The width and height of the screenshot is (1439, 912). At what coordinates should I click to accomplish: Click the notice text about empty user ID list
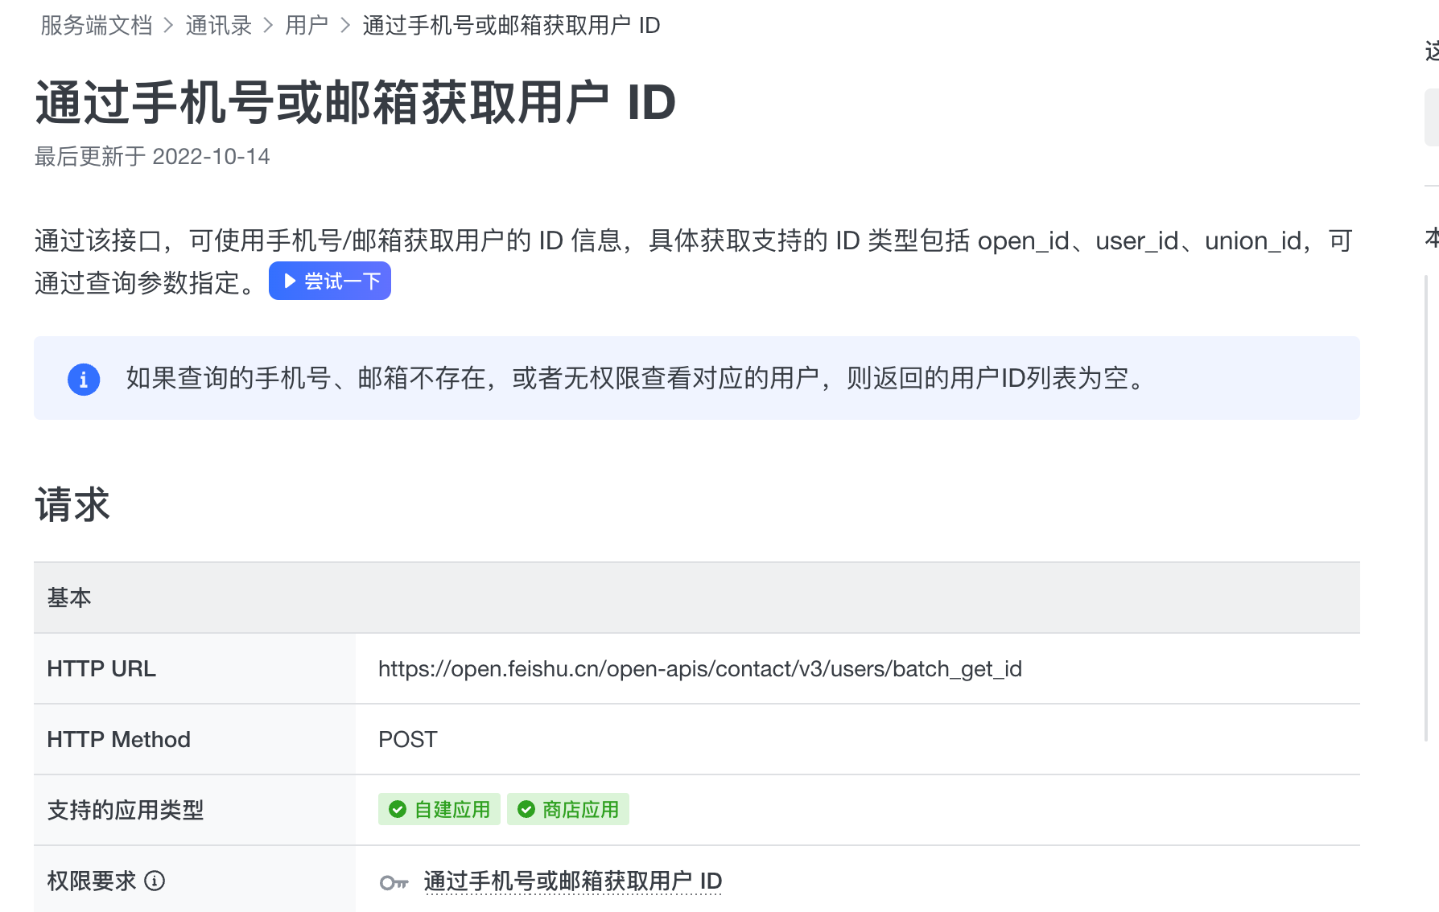click(x=635, y=378)
